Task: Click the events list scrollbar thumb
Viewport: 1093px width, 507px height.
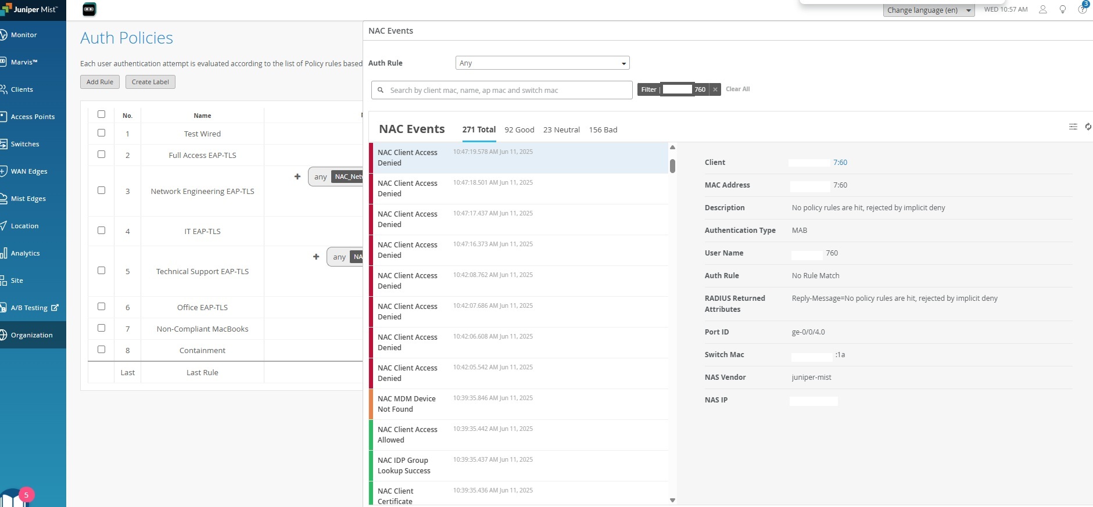Action: tap(672, 166)
